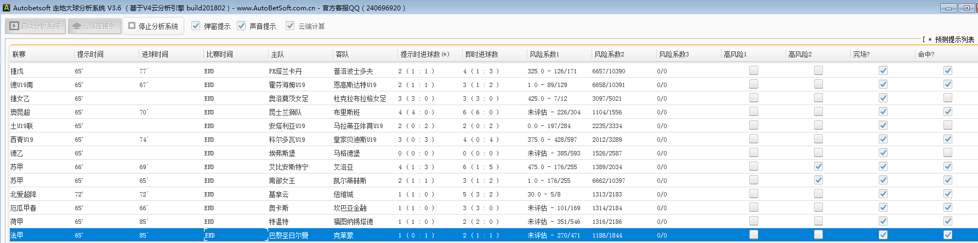The width and height of the screenshot is (978, 243).
Task: Minimize the Autobetsoft window
Action: (x=948, y=8)
